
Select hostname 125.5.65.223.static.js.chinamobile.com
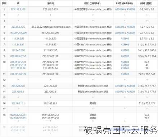pos(50,27)
